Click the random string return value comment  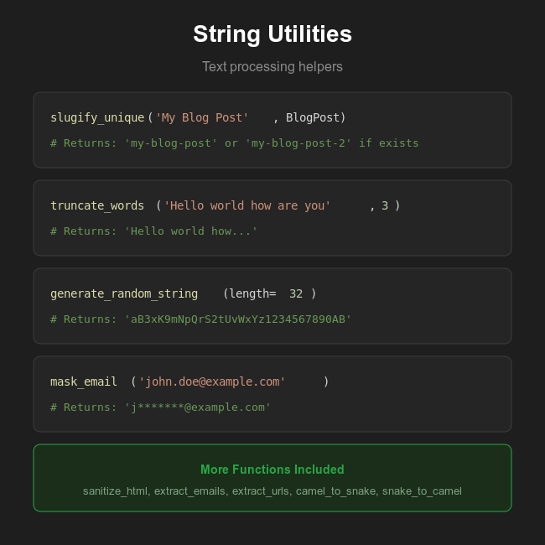(201, 319)
